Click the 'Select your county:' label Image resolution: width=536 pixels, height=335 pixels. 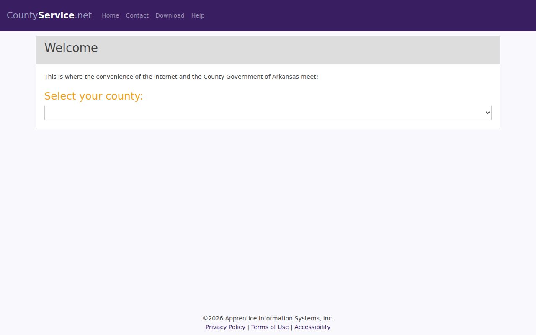coord(94,96)
